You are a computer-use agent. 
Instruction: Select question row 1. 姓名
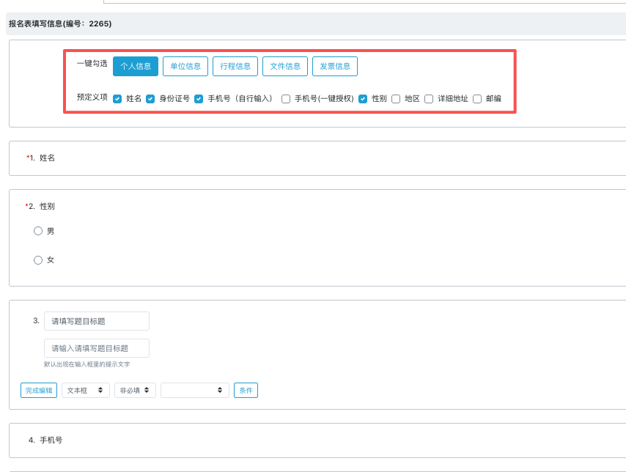[317, 158]
